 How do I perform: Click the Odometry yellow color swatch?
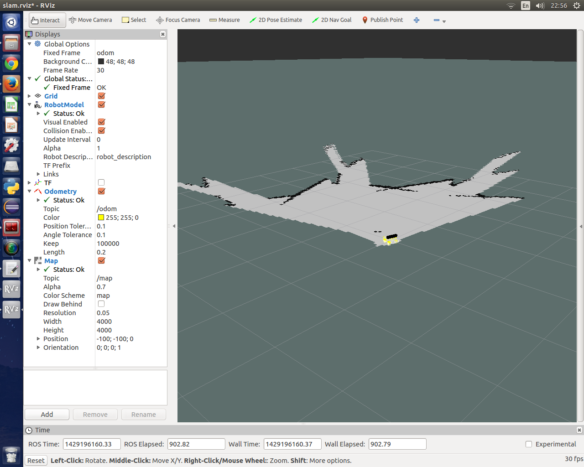pos(101,218)
